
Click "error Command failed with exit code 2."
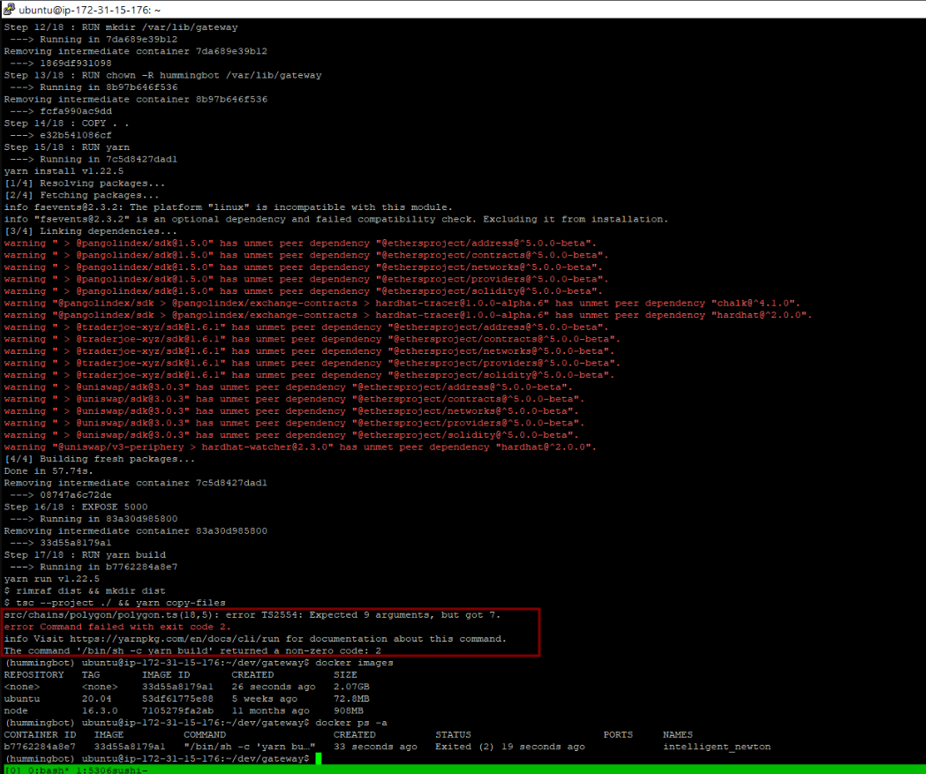(x=117, y=627)
